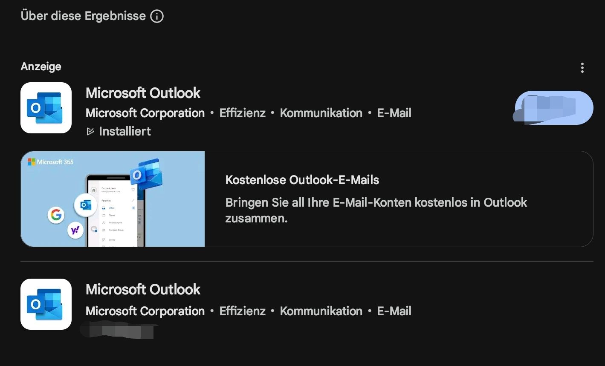Click the Microsoft Outlook app icon
The width and height of the screenshot is (605, 366).
(46, 108)
